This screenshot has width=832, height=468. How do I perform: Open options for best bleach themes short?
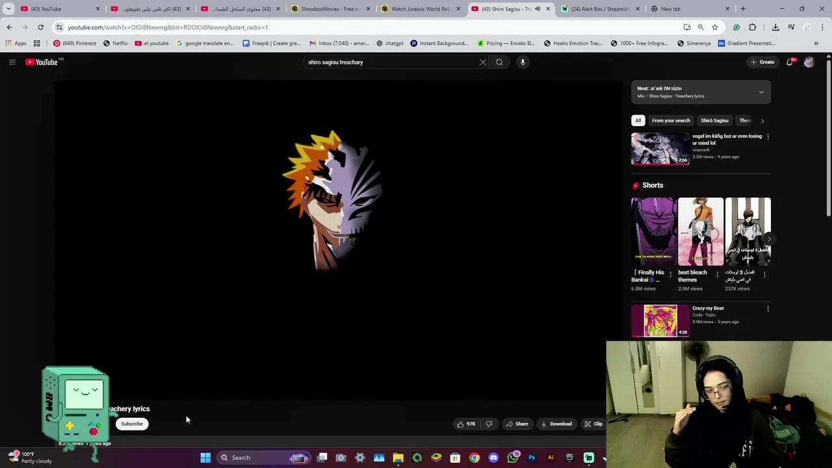pos(717,275)
